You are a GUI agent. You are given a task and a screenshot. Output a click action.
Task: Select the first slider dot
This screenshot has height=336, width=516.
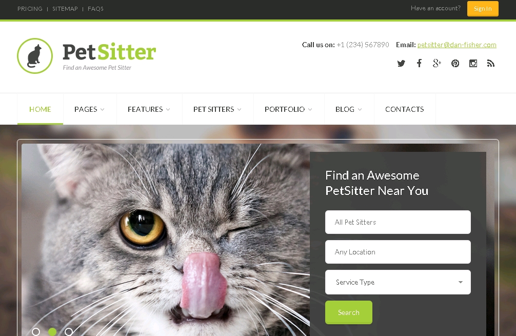coord(36,332)
